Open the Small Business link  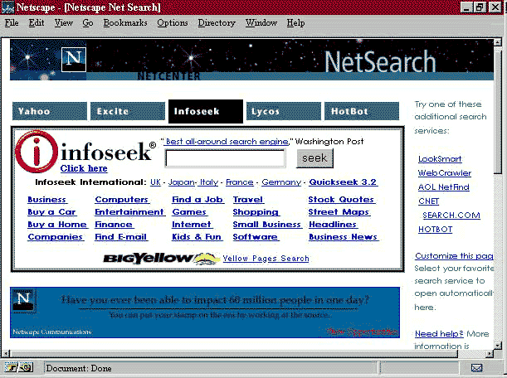[x=267, y=225]
